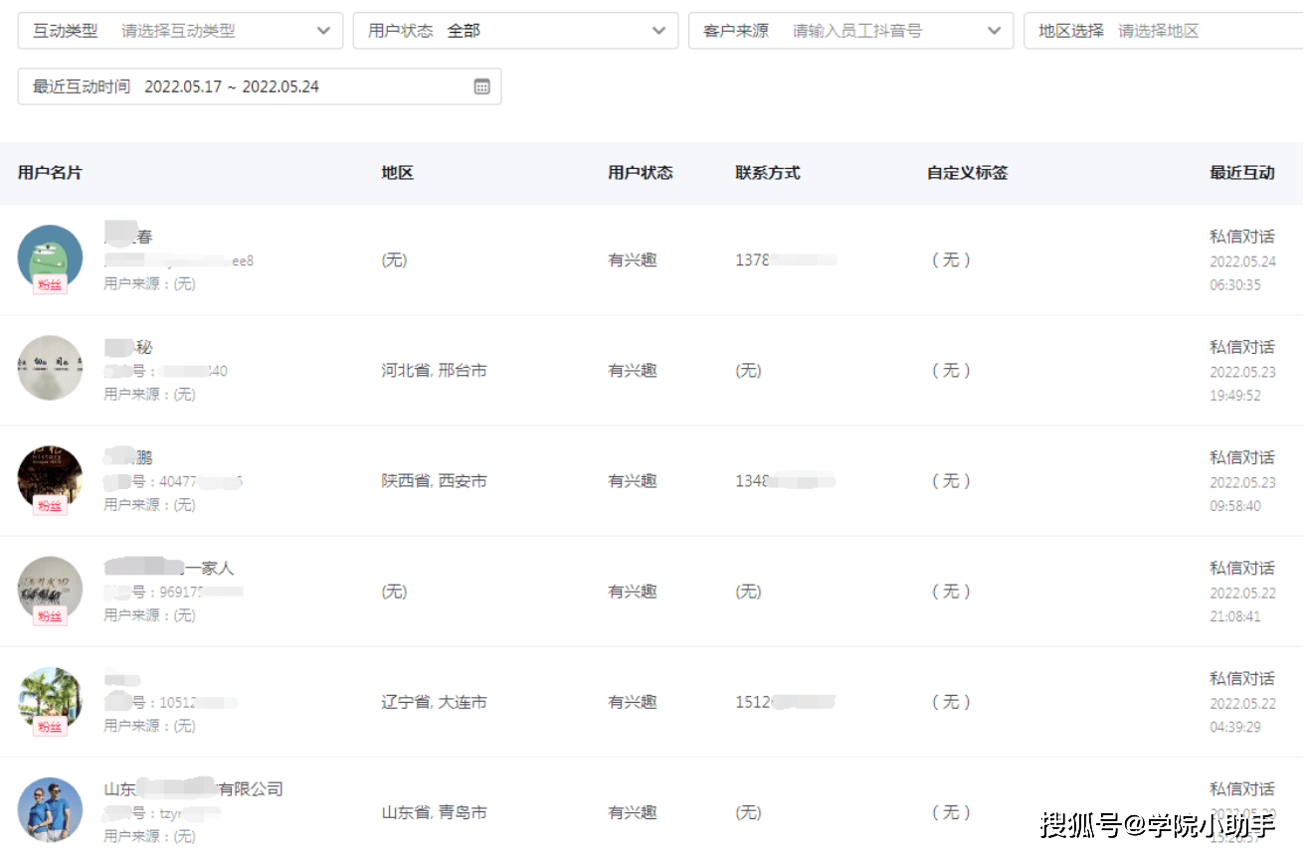Click the 用户名片 column header

(50, 173)
